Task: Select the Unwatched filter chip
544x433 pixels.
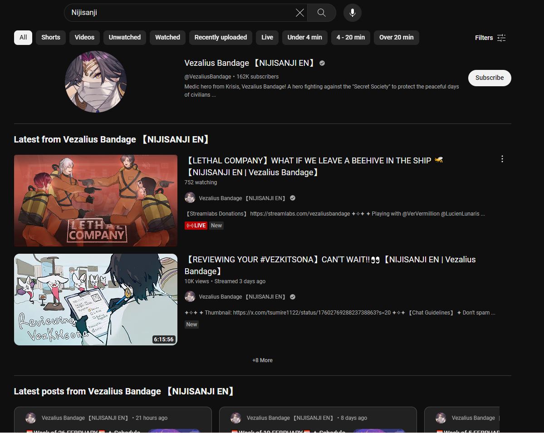Action: click(x=125, y=38)
